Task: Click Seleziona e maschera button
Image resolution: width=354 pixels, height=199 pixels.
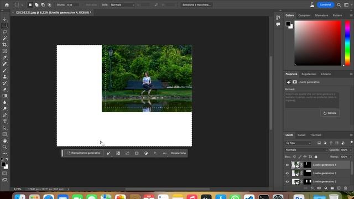Action: point(196,5)
